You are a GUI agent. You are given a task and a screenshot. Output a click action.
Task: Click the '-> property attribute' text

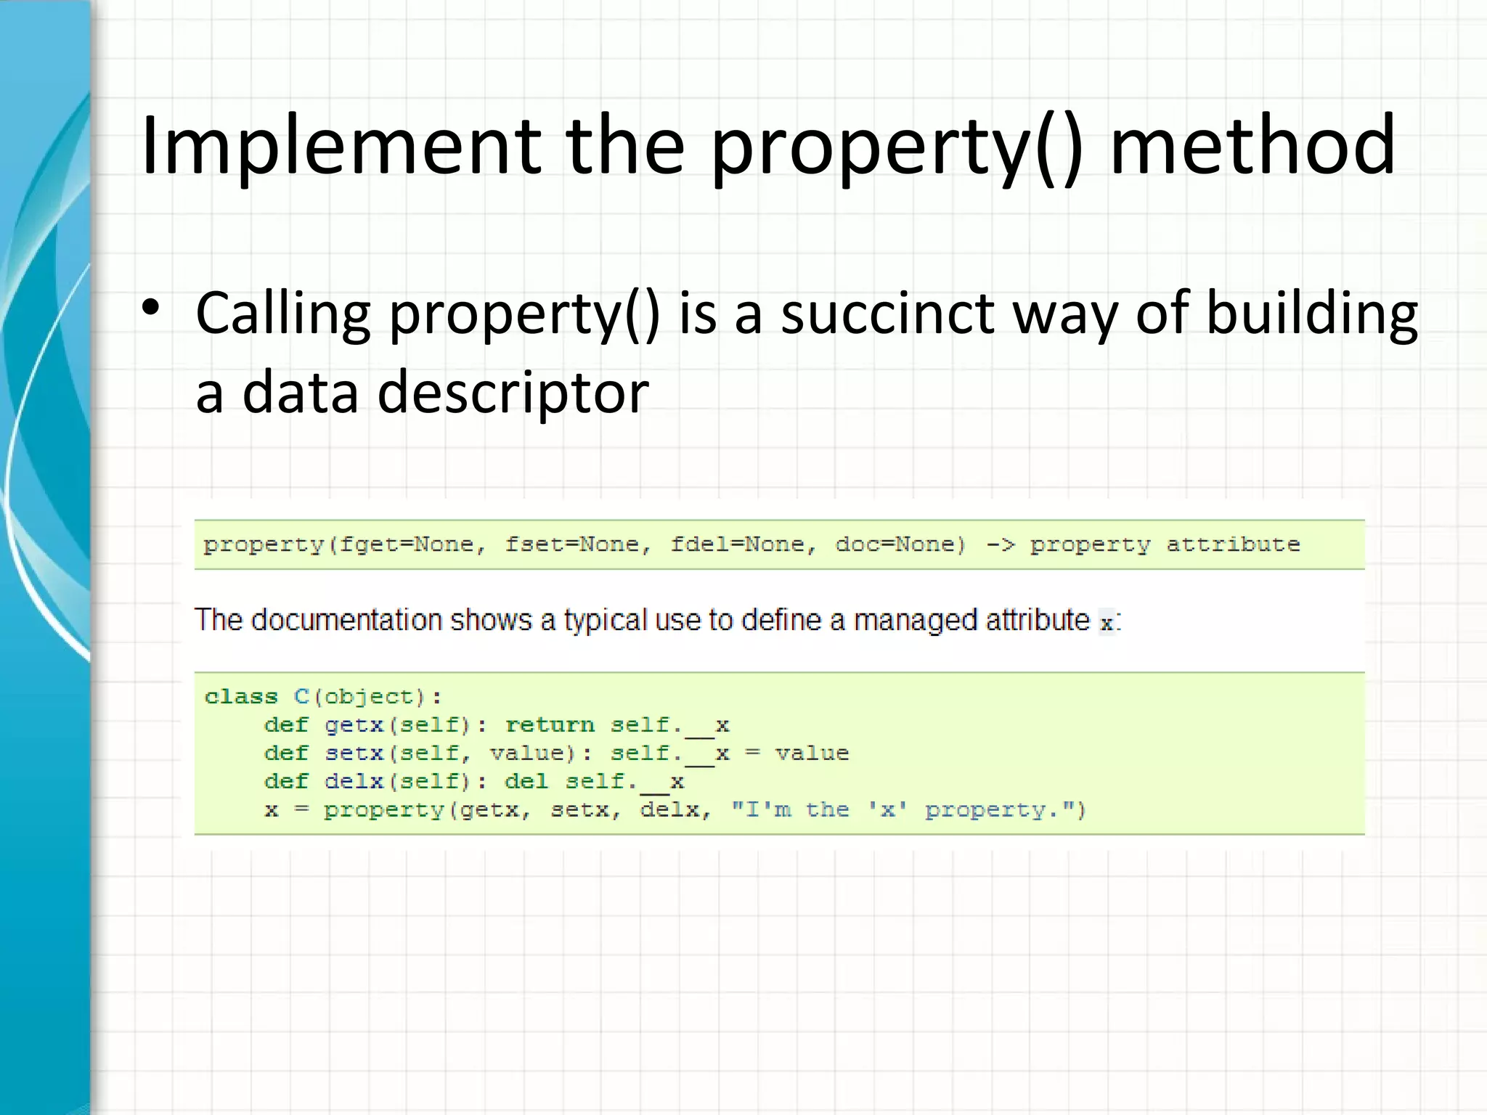pyautogui.click(x=1143, y=544)
